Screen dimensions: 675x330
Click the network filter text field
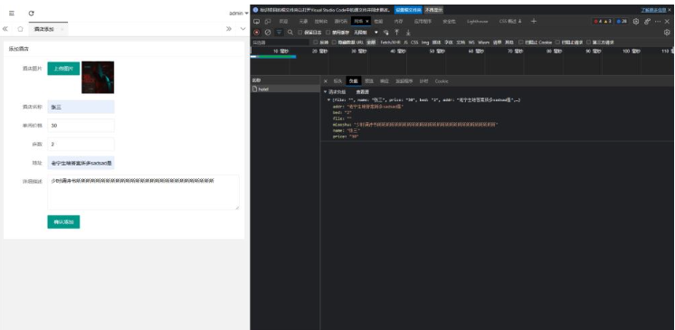point(280,42)
